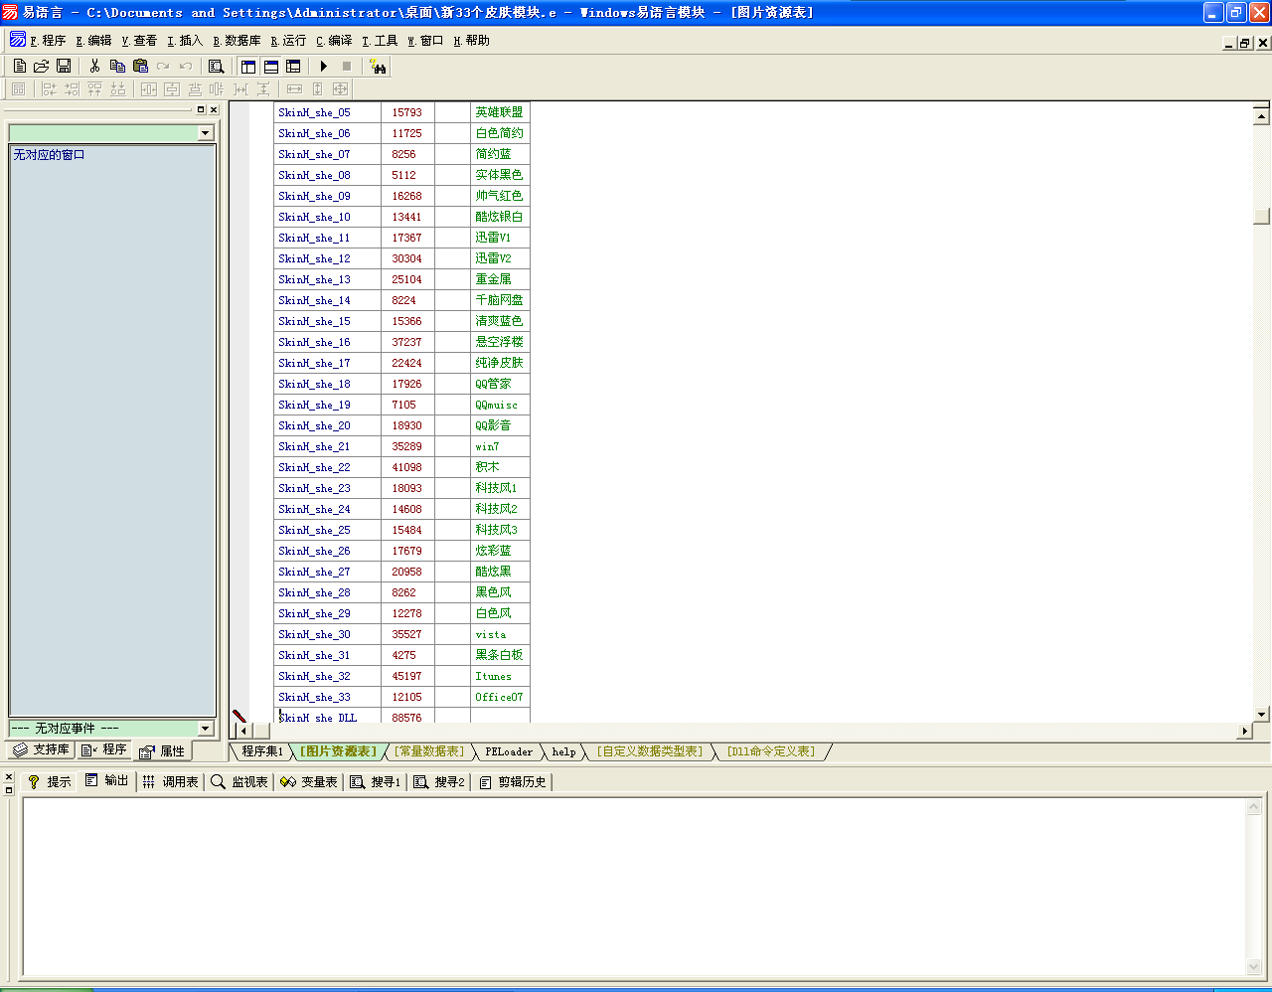Restore the inner document window button
The height and width of the screenshot is (992, 1272).
[1245, 43]
